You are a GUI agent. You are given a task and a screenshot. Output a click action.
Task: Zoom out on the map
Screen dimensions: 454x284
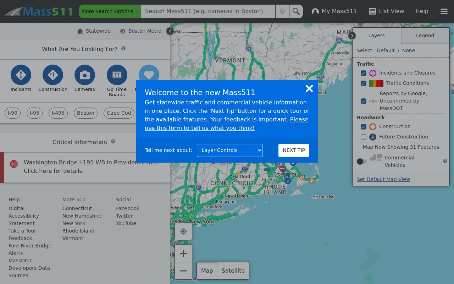(183, 271)
